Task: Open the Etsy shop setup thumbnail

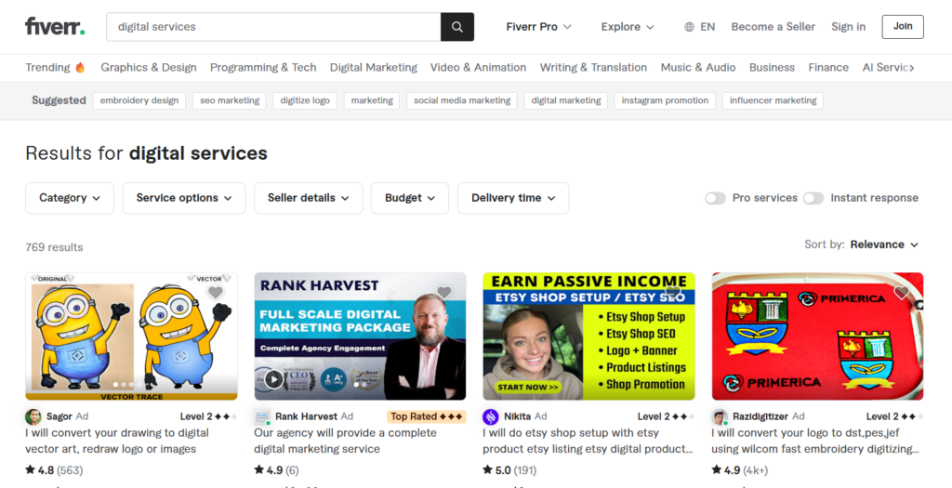Action: (x=588, y=336)
